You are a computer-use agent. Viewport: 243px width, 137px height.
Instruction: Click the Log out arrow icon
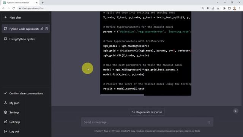pos(5,131)
